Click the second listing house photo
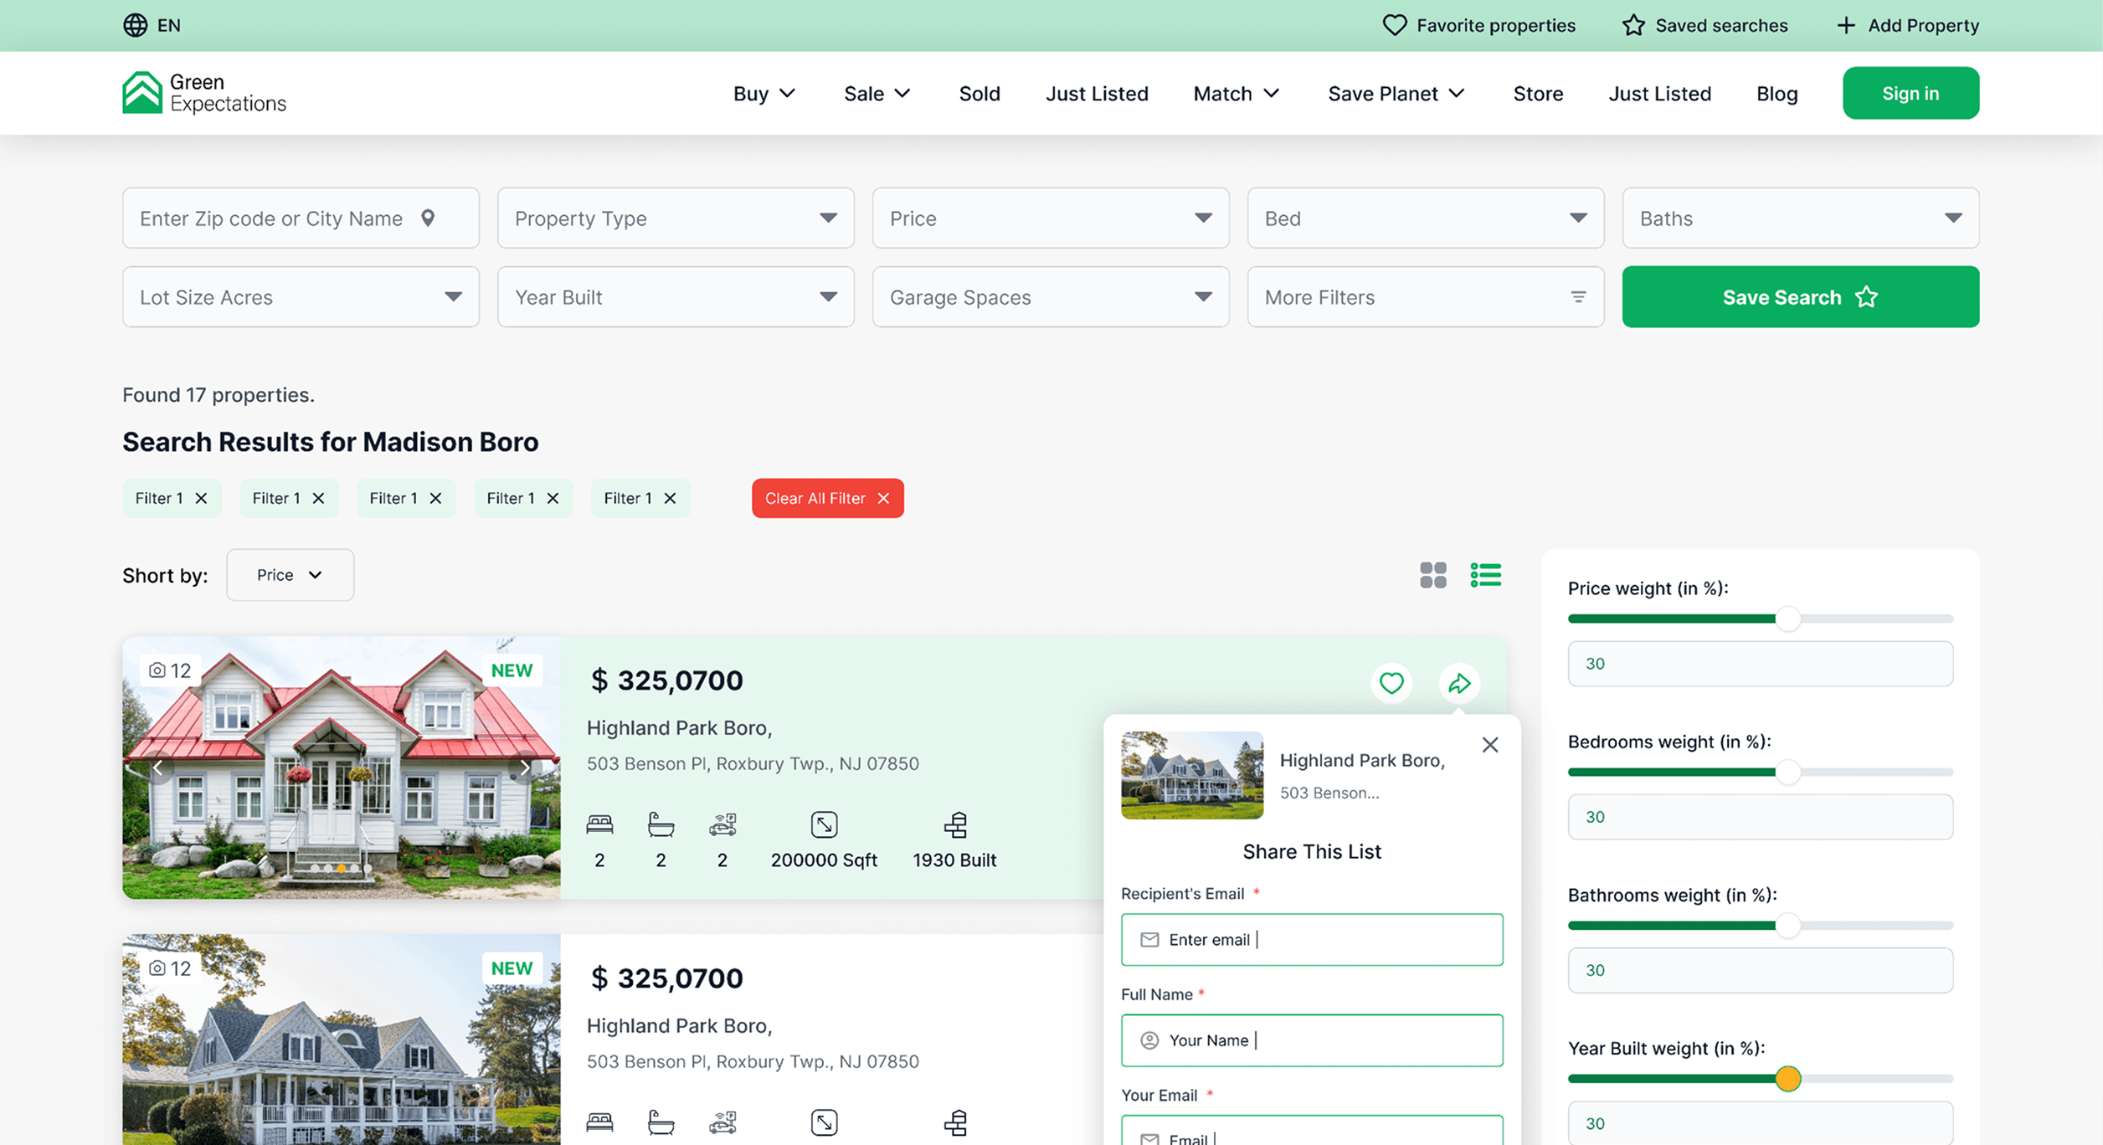 (x=342, y=1040)
